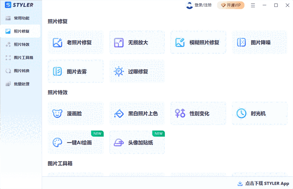Viewport: 293px width, 189px height.
Task: Click the 一键AI绘画 palette icon
Action: (57, 142)
